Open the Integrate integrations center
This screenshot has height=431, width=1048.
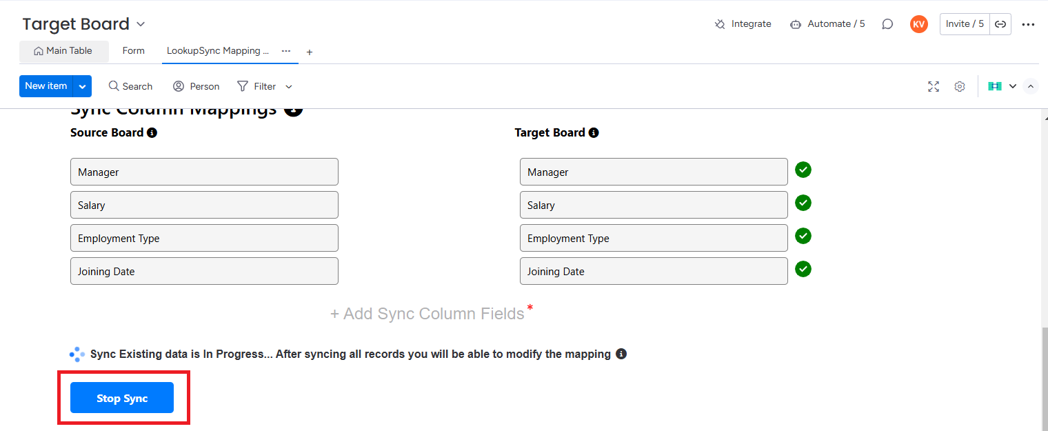pos(743,23)
